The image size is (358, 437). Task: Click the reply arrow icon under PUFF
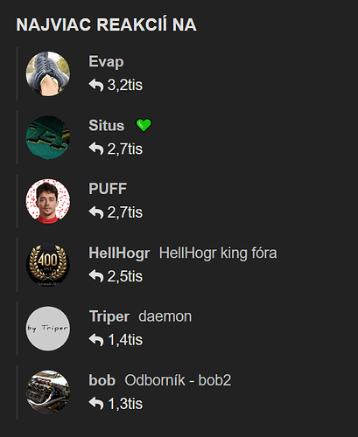tap(96, 212)
